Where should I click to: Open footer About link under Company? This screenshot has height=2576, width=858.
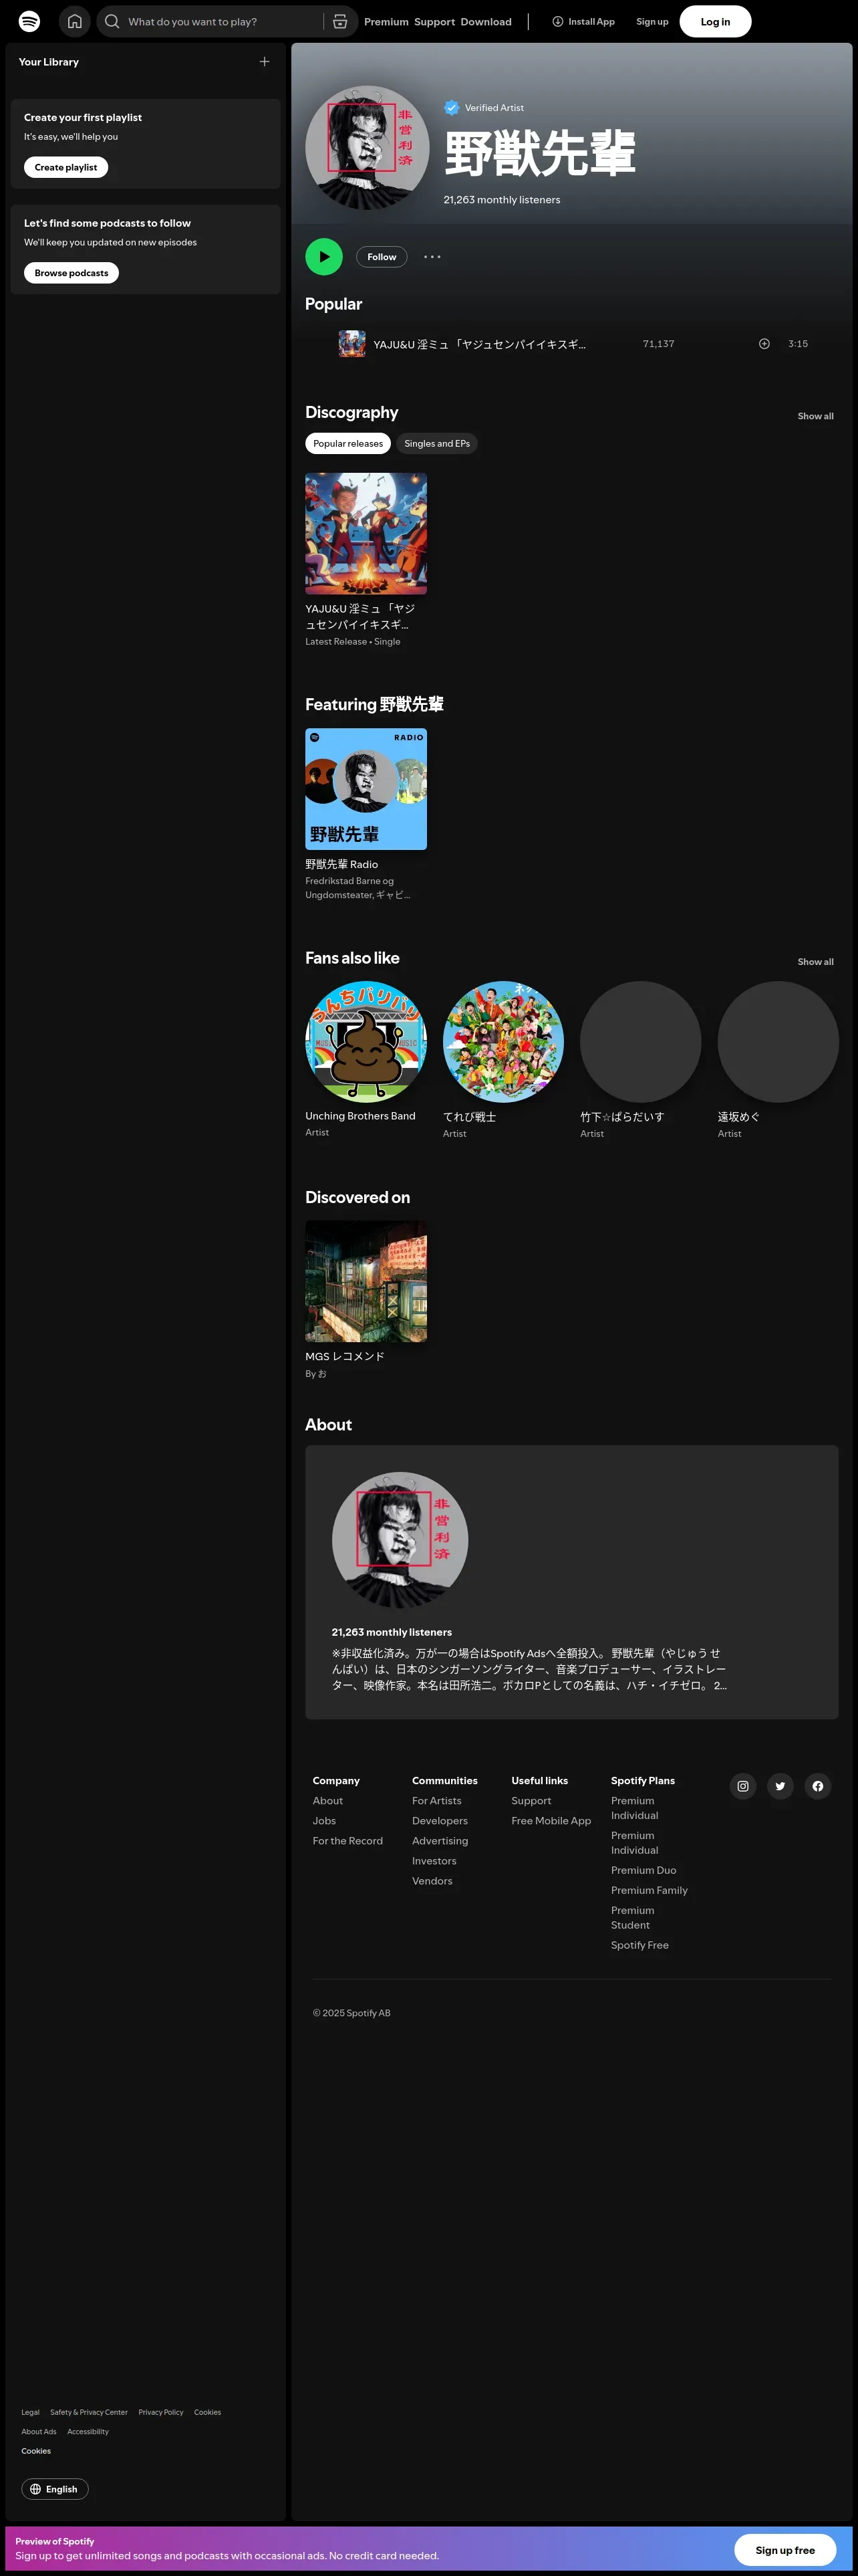tap(327, 1801)
